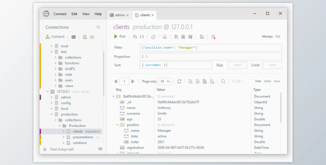Go to previous results page arrow
The image size is (326, 165).
[116, 82]
